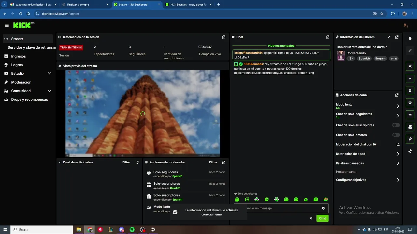This screenshot has width=417, height=234.
Task: Click the wrench icon in right rail
Action: click(410, 139)
